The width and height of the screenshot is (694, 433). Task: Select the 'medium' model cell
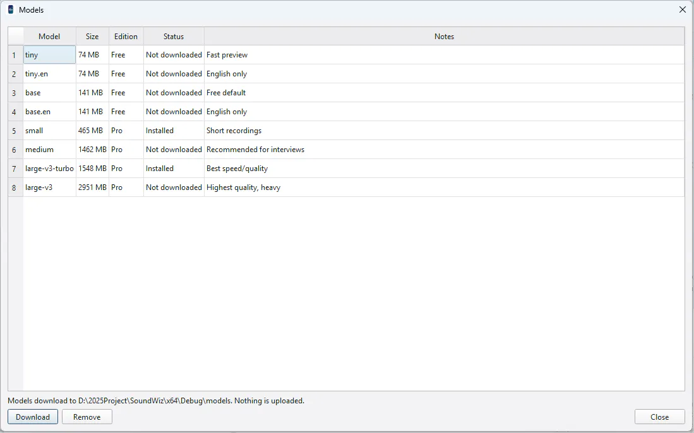(x=49, y=150)
